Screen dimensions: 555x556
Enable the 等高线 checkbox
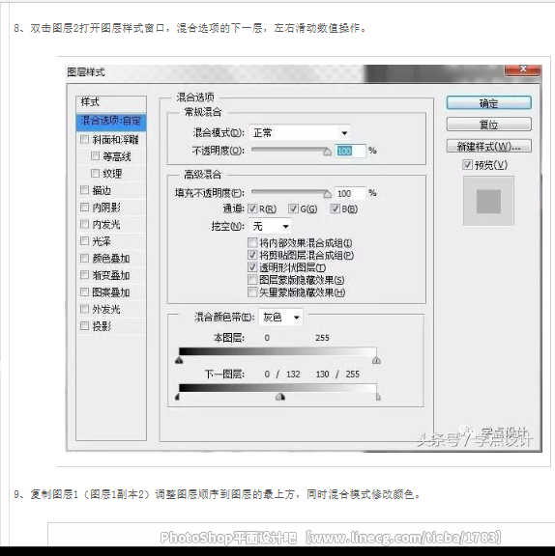pos(95,156)
